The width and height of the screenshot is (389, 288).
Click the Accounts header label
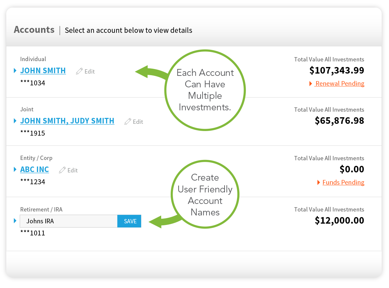point(34,30)
